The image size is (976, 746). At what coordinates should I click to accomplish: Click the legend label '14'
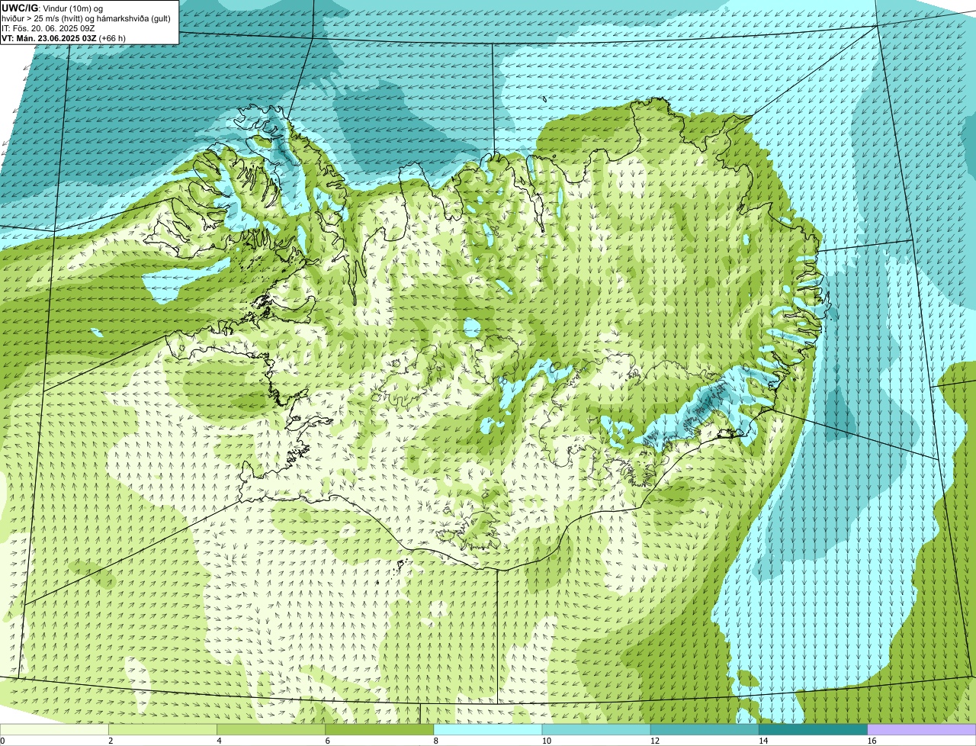pyautogui.click(x=762, y=741)
